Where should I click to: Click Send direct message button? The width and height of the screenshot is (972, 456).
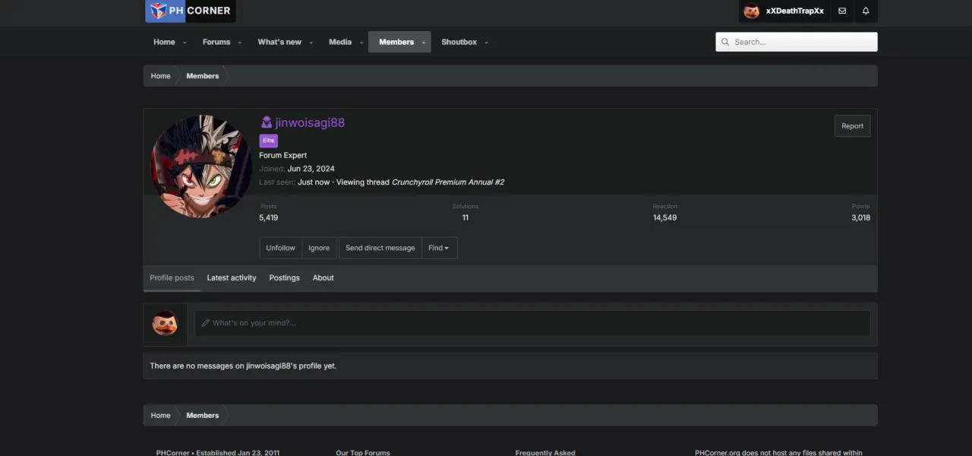point(380,248)
